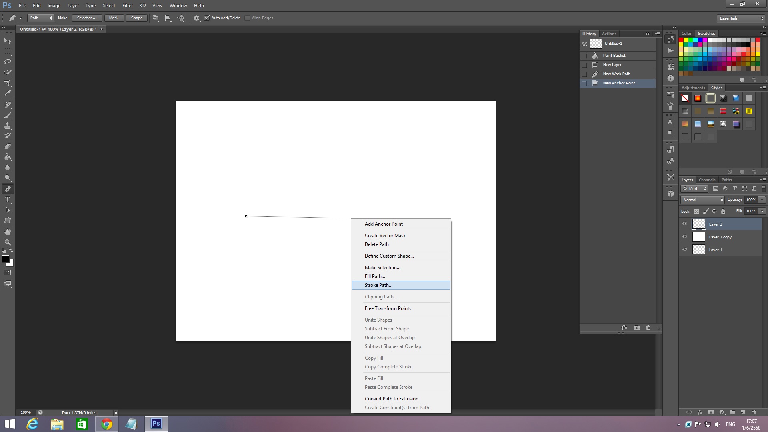
Task: Select the Eraser tool
Action: coord(8,146)
